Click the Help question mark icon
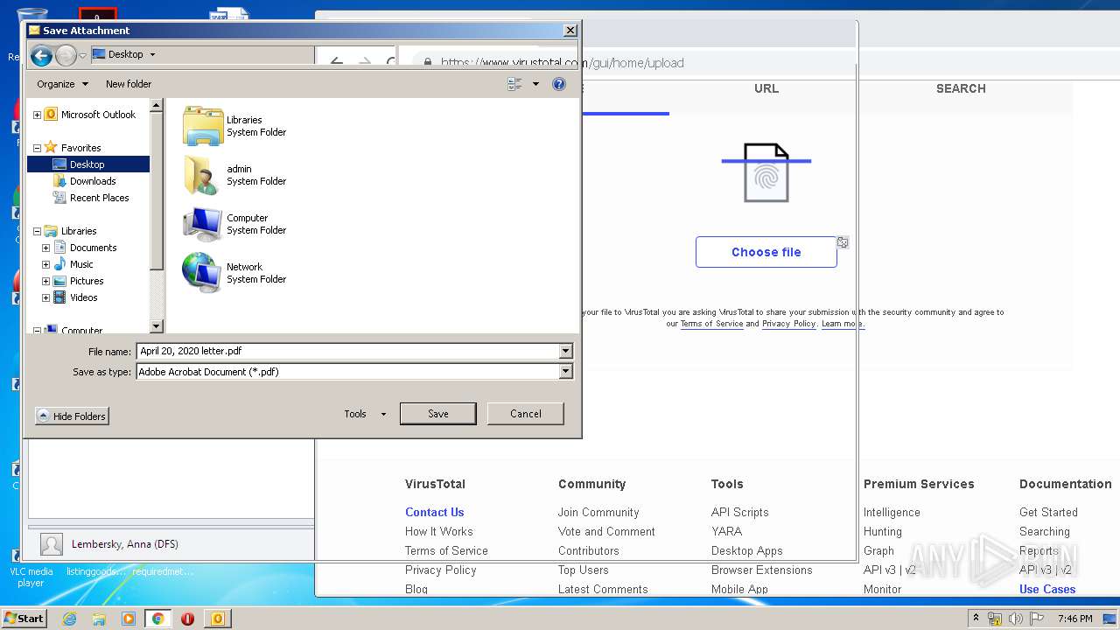 pos(559,84)
